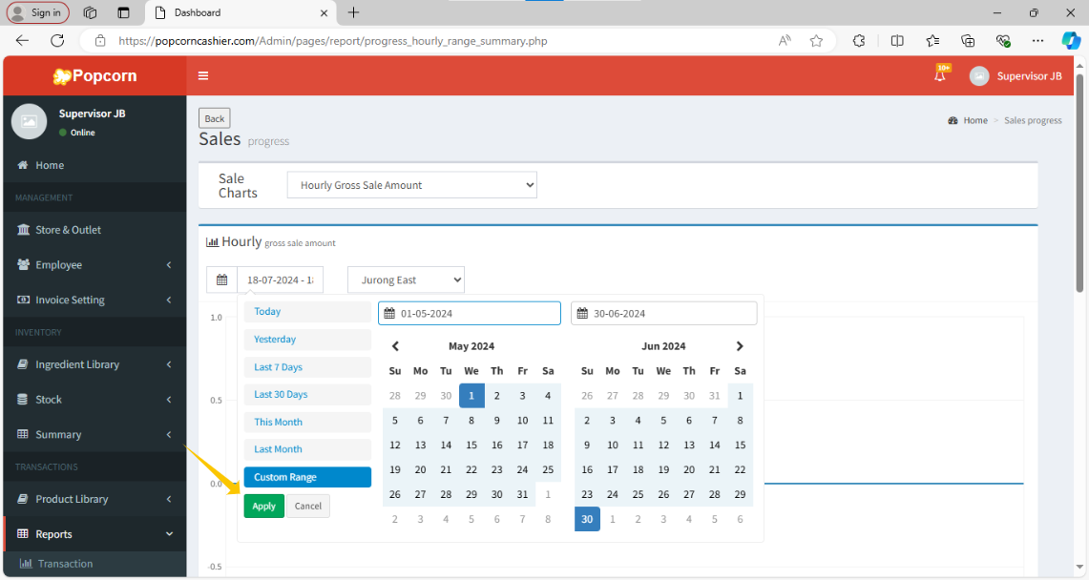Open the notification bell alerts
The image size is (1089, 580).
(940, 75)
